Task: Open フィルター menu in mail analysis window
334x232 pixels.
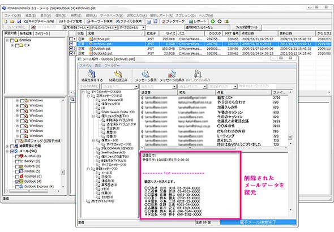Action: 112,65
